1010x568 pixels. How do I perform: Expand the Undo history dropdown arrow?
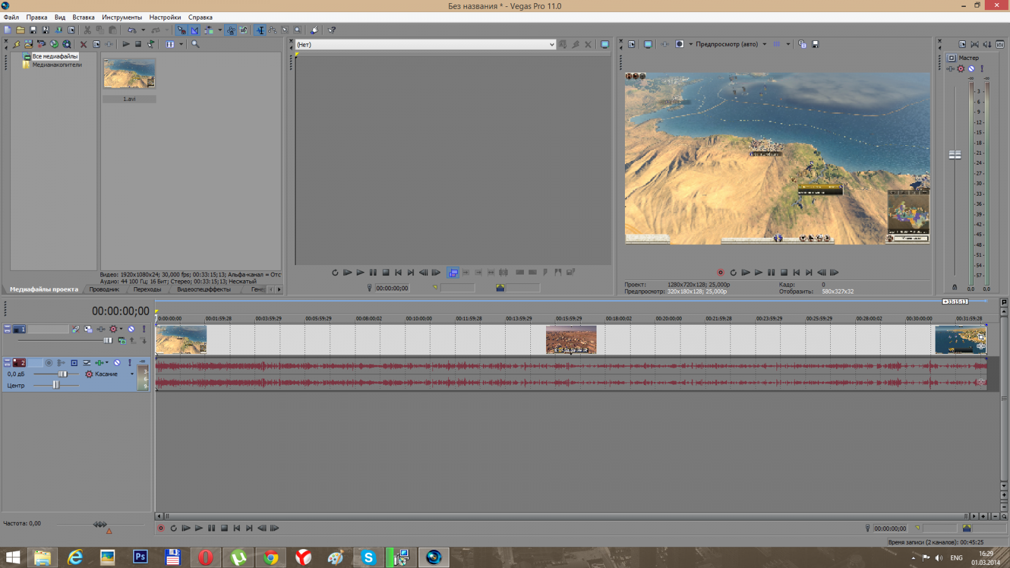143,30
